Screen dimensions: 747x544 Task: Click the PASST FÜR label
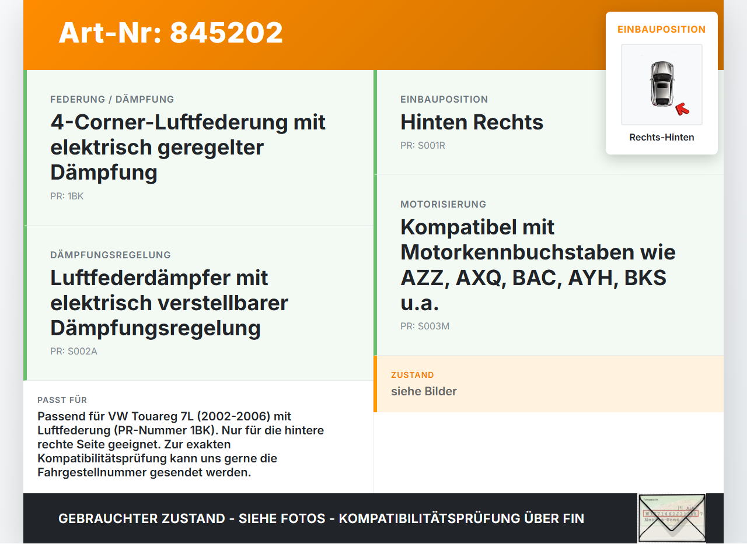point(62,400)
